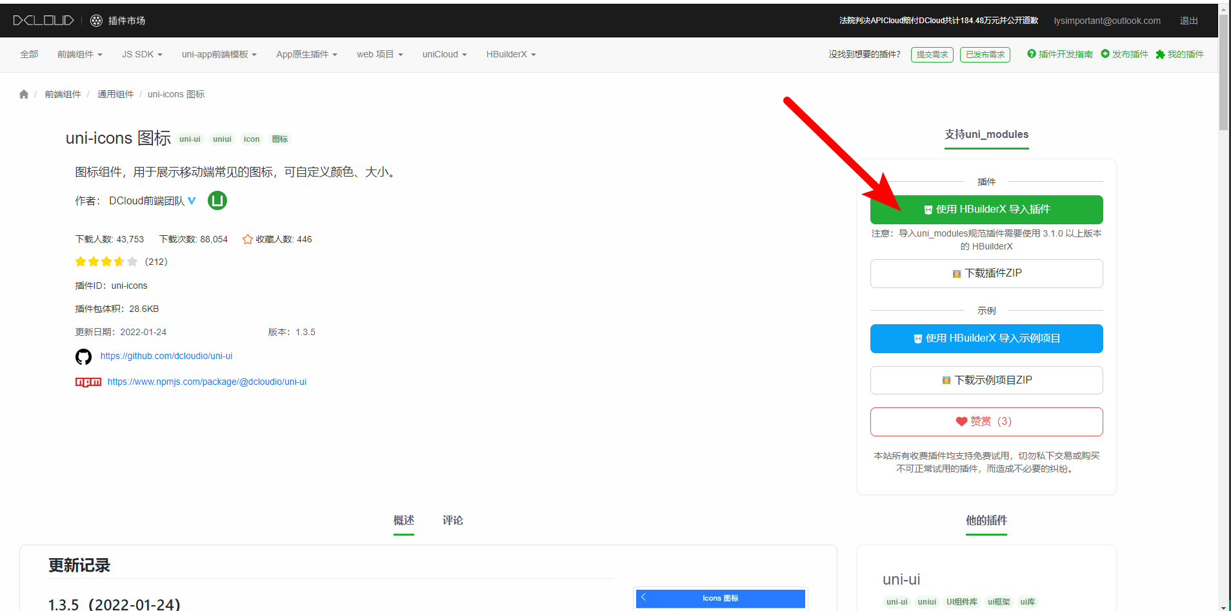Click the uni-ui tag beside the title
This screenshot has width=1231, height=611.
pyautogui.click(x=190, y=139)
